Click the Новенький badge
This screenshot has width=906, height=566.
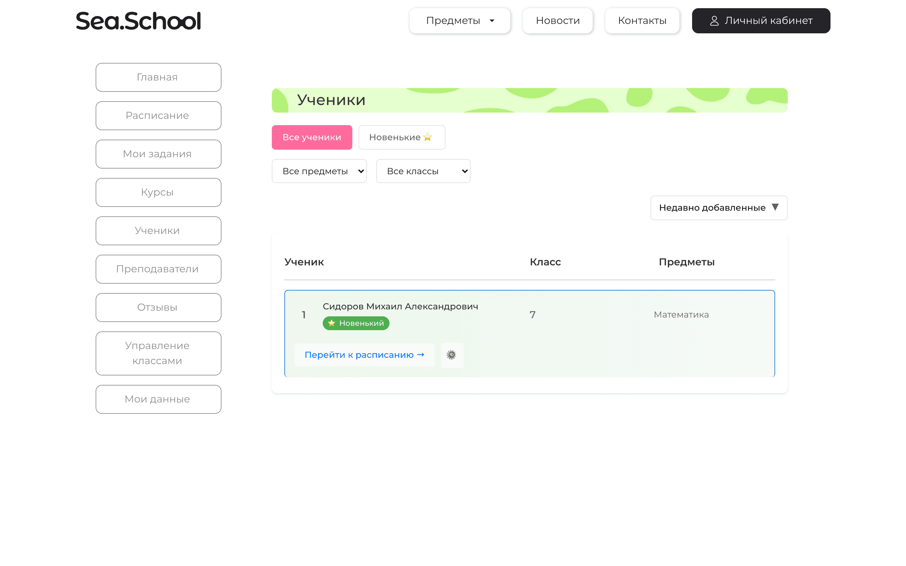pyautogui.click(x=356, y=323)
